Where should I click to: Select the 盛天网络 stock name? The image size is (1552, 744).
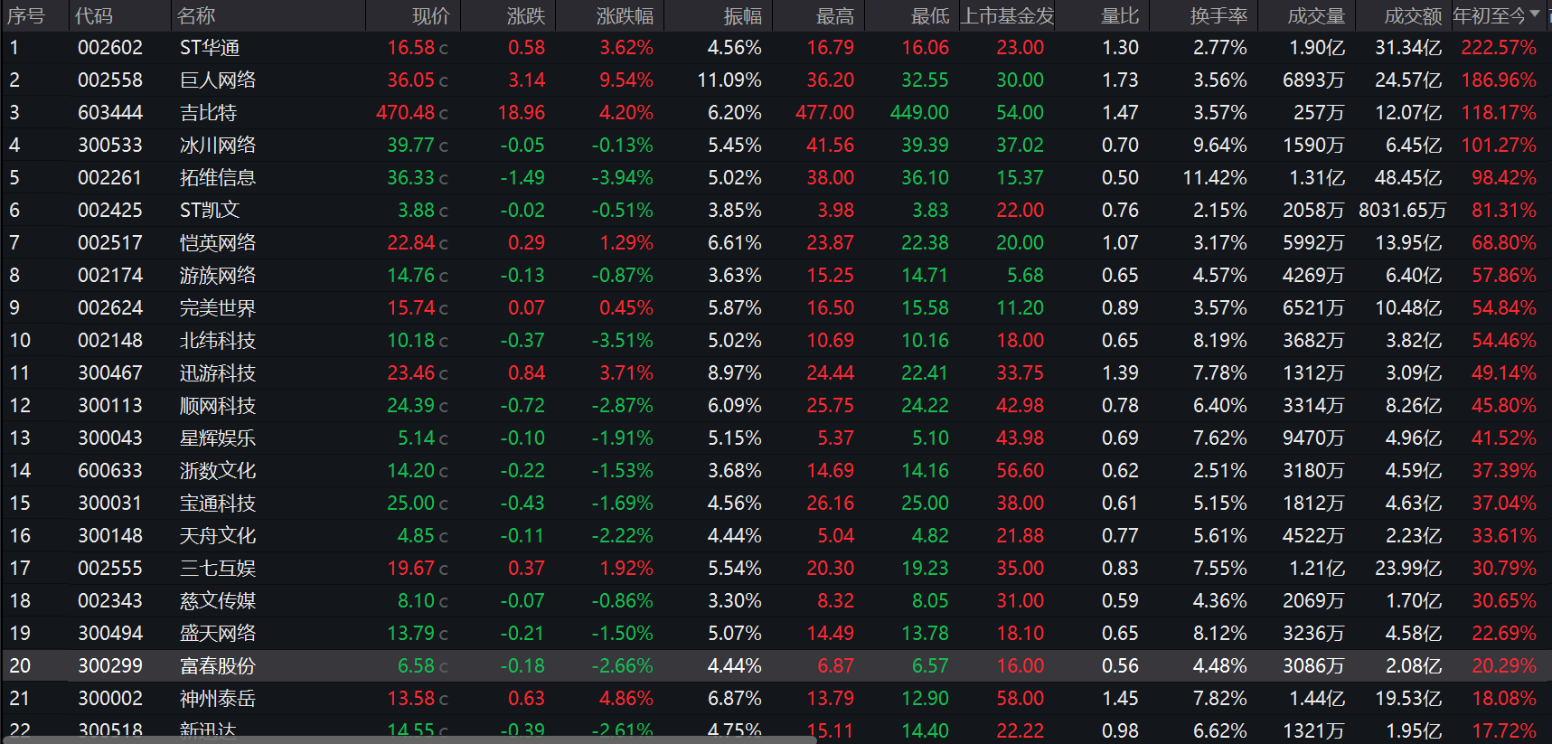tap(218, 633)
